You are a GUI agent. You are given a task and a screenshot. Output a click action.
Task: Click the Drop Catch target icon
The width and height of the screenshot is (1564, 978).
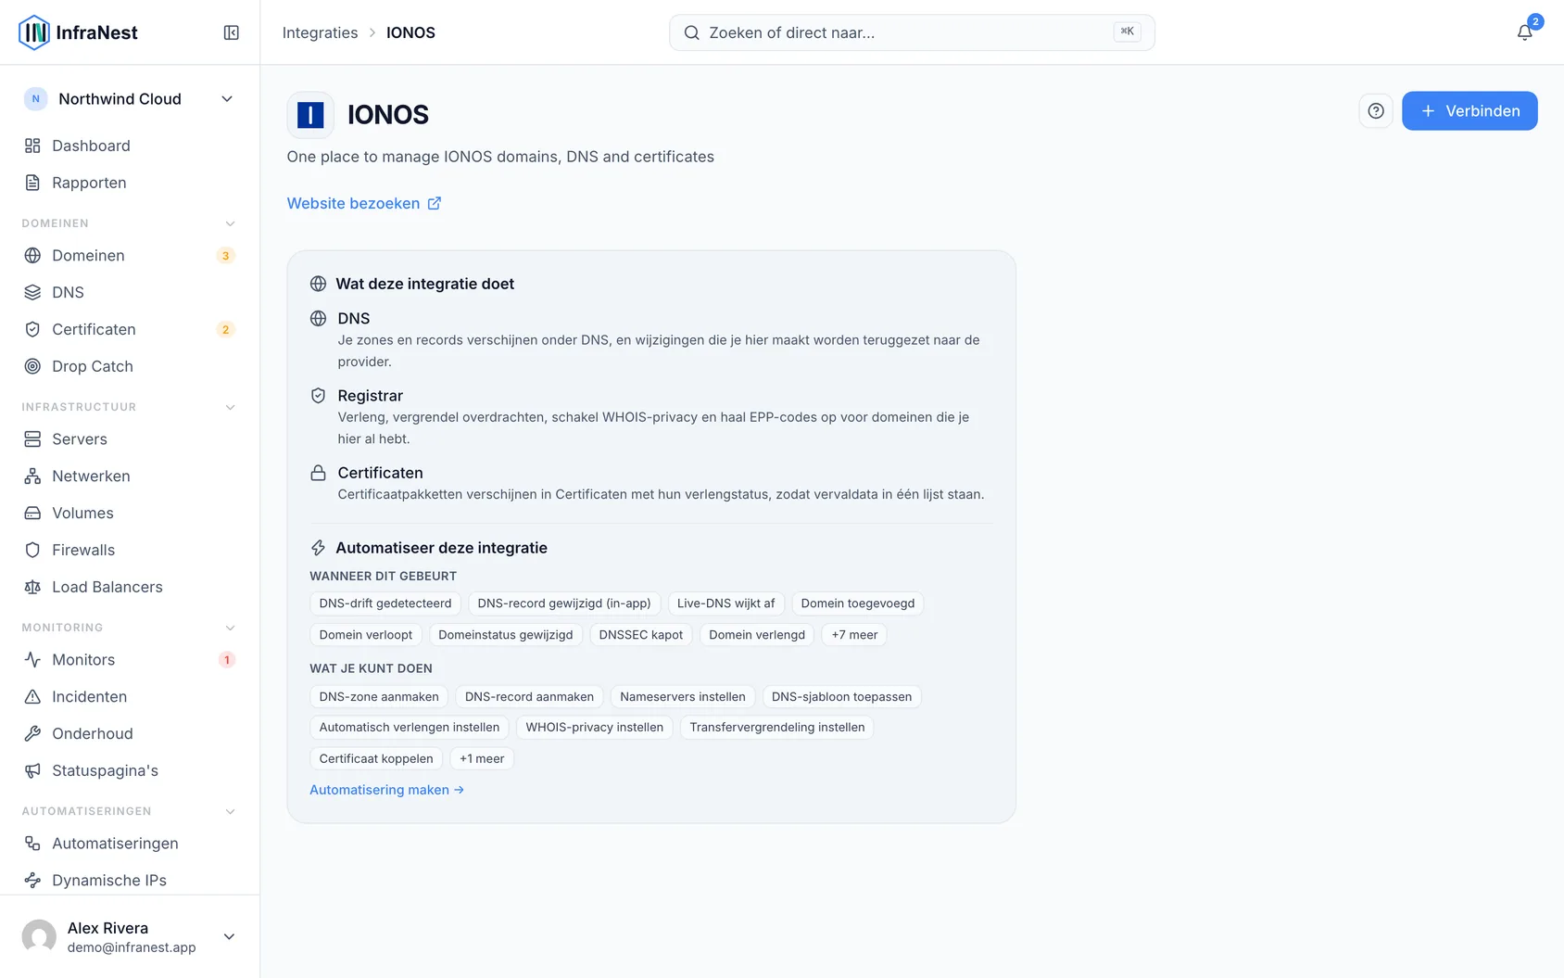click(32, 366)
